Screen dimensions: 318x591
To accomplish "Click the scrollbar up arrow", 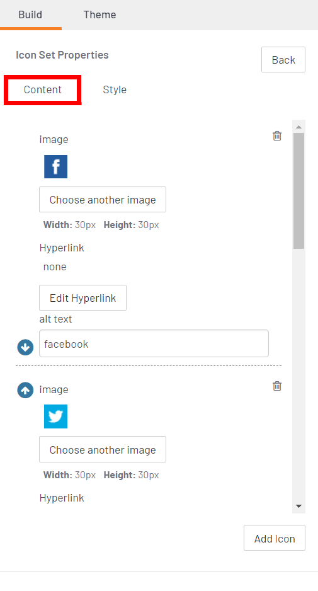I will [298, 127].
